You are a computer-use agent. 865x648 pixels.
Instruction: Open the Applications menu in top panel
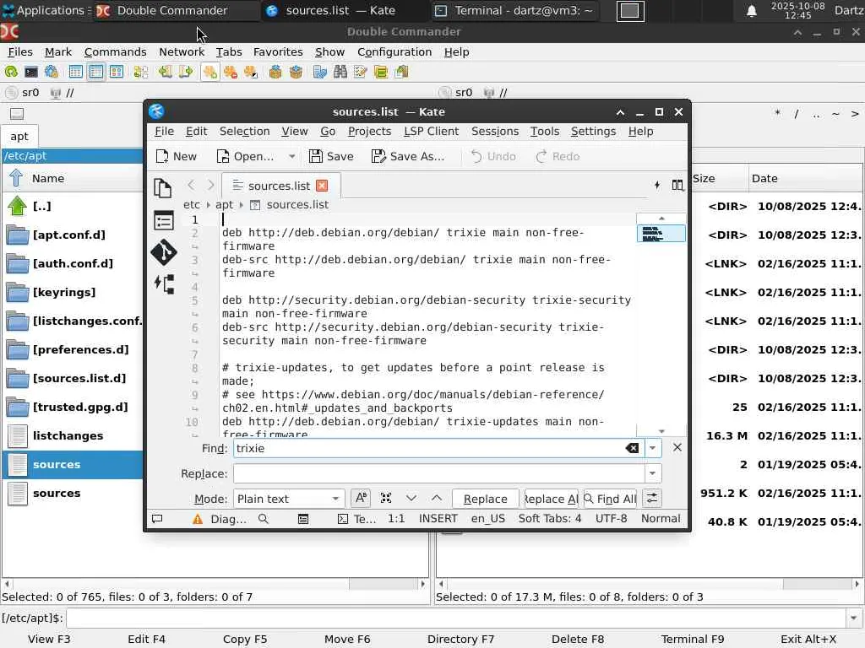click(44, 10)
